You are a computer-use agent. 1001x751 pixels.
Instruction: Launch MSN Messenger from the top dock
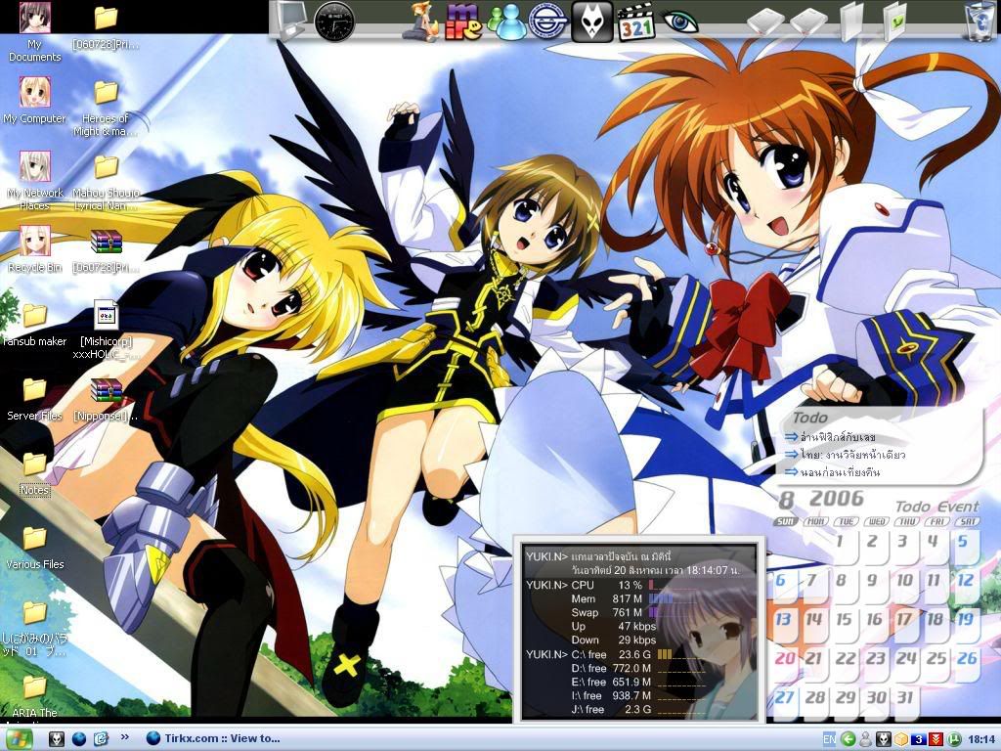pos(506,22)
